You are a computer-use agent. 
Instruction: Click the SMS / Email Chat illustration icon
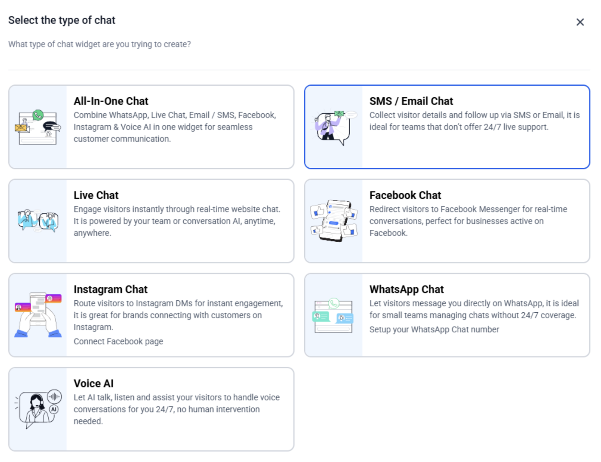pyautogui.click(x=333, y=127)
